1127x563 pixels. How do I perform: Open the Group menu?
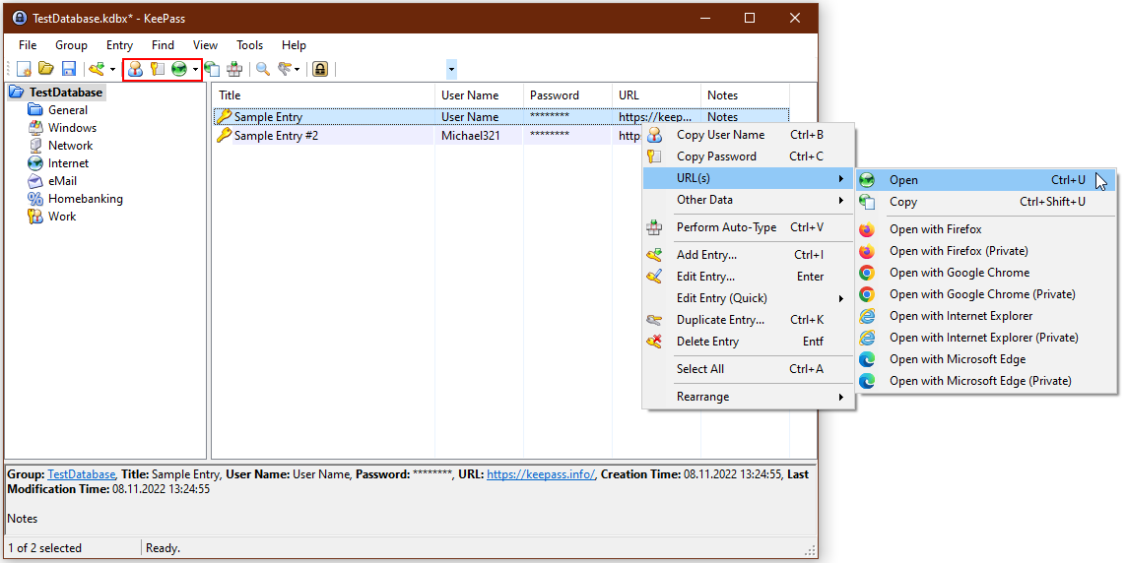coord(71,44)
